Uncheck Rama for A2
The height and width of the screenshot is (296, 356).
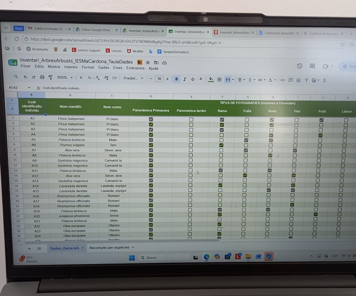[x=222, y=125]
